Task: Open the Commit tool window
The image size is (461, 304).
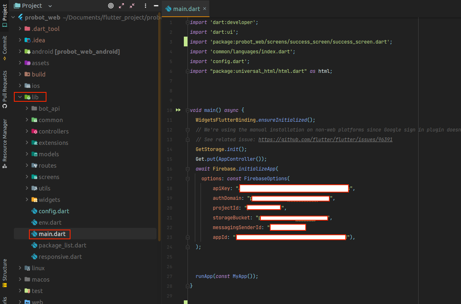Action: click(x=5, y=48)
